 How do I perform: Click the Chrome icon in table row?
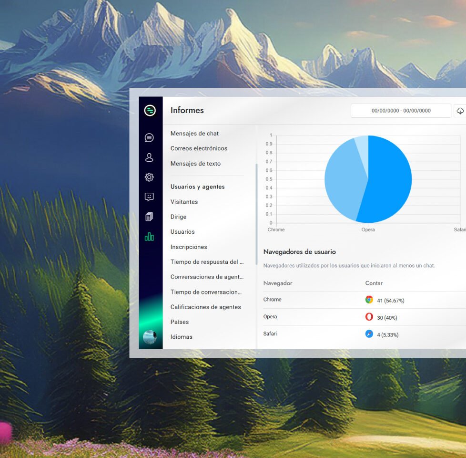click(x=369, y=300)
